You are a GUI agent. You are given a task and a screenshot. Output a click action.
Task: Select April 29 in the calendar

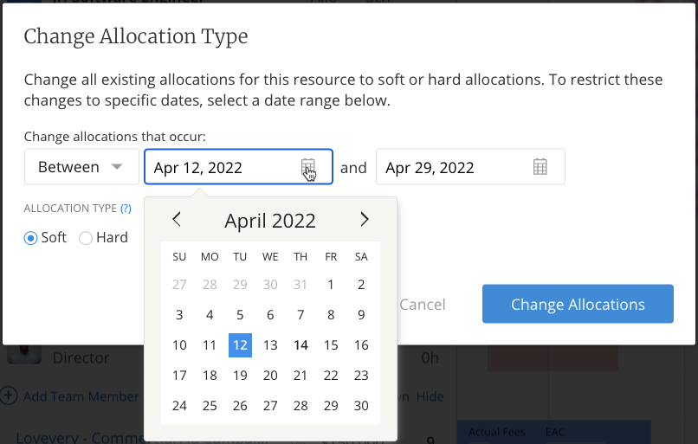331,406
